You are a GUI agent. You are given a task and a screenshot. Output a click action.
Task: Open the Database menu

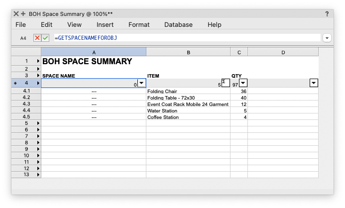(178, 24)
